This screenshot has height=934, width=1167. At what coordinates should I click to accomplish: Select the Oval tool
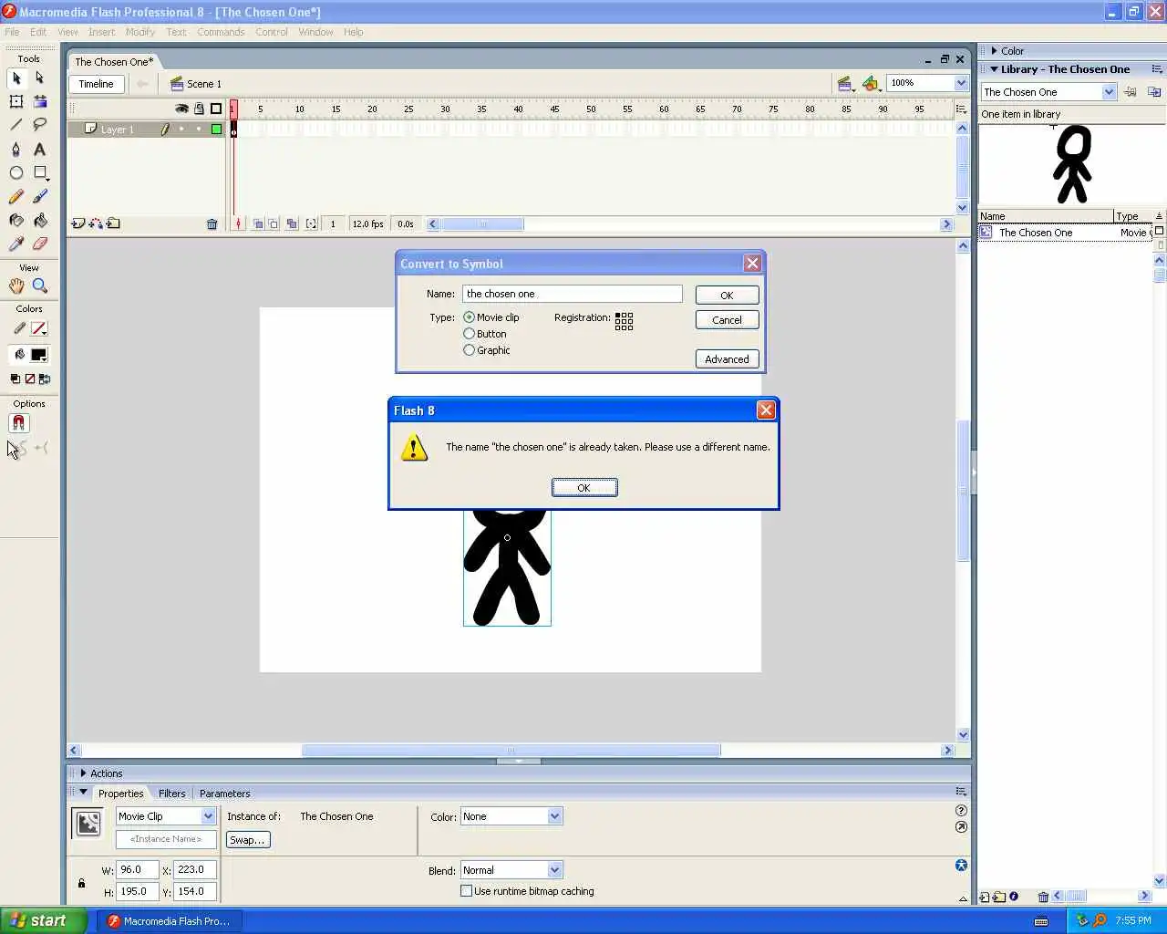(x=16, y=172)
